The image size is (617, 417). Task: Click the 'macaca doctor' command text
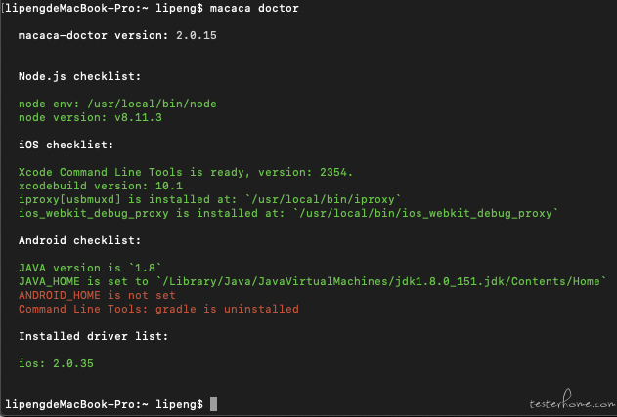click(x=254, y=8)
